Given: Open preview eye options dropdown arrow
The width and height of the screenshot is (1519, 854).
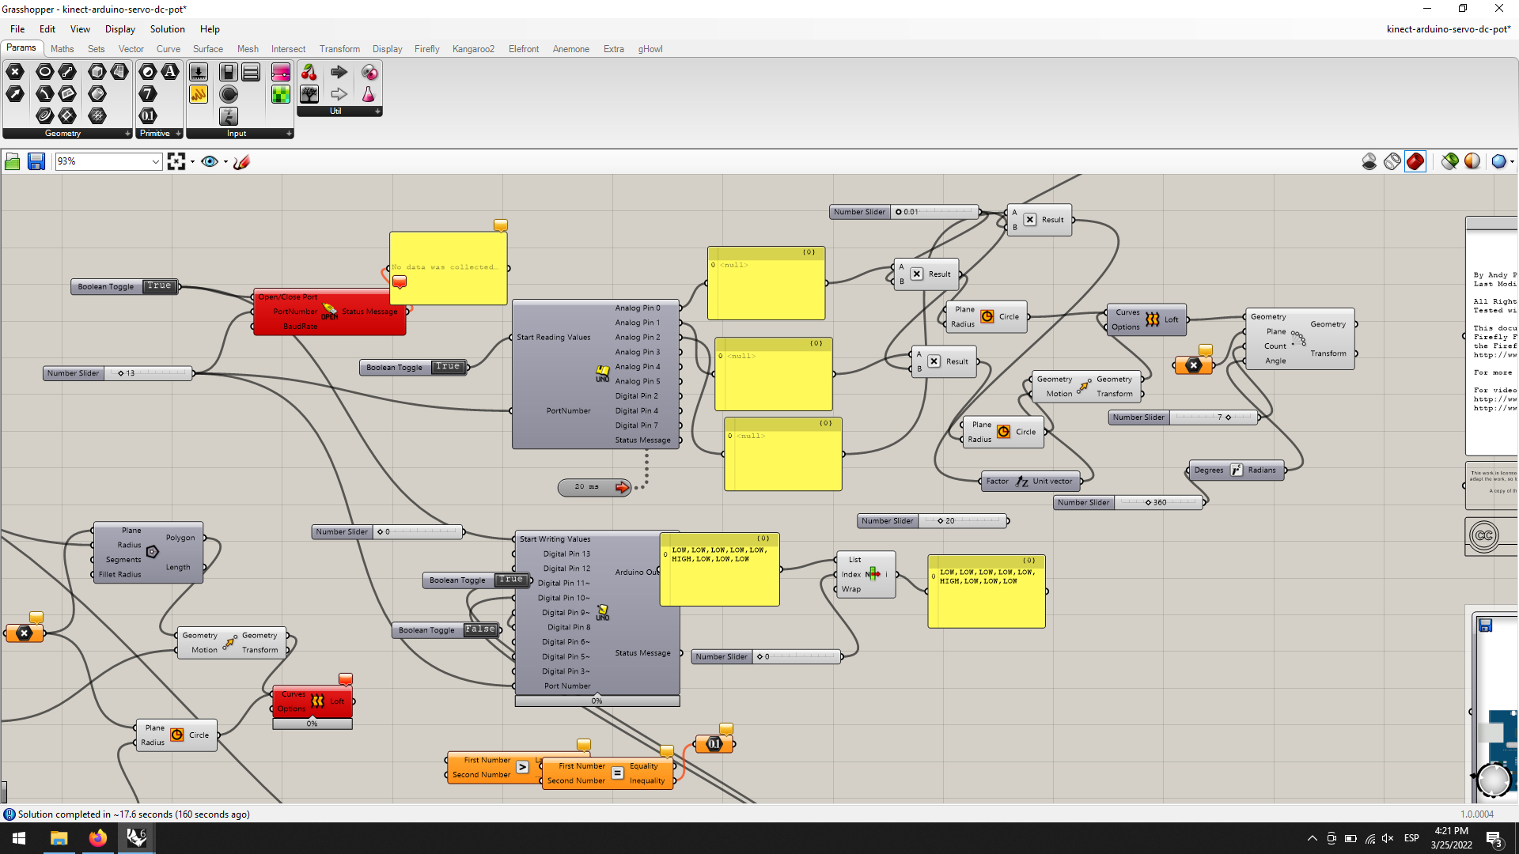Looking at the screenshot, I should click(x=225, y=162).
